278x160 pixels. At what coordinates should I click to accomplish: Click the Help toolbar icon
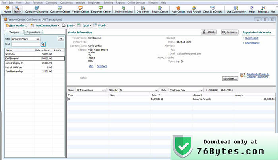(x=251, y=10)
